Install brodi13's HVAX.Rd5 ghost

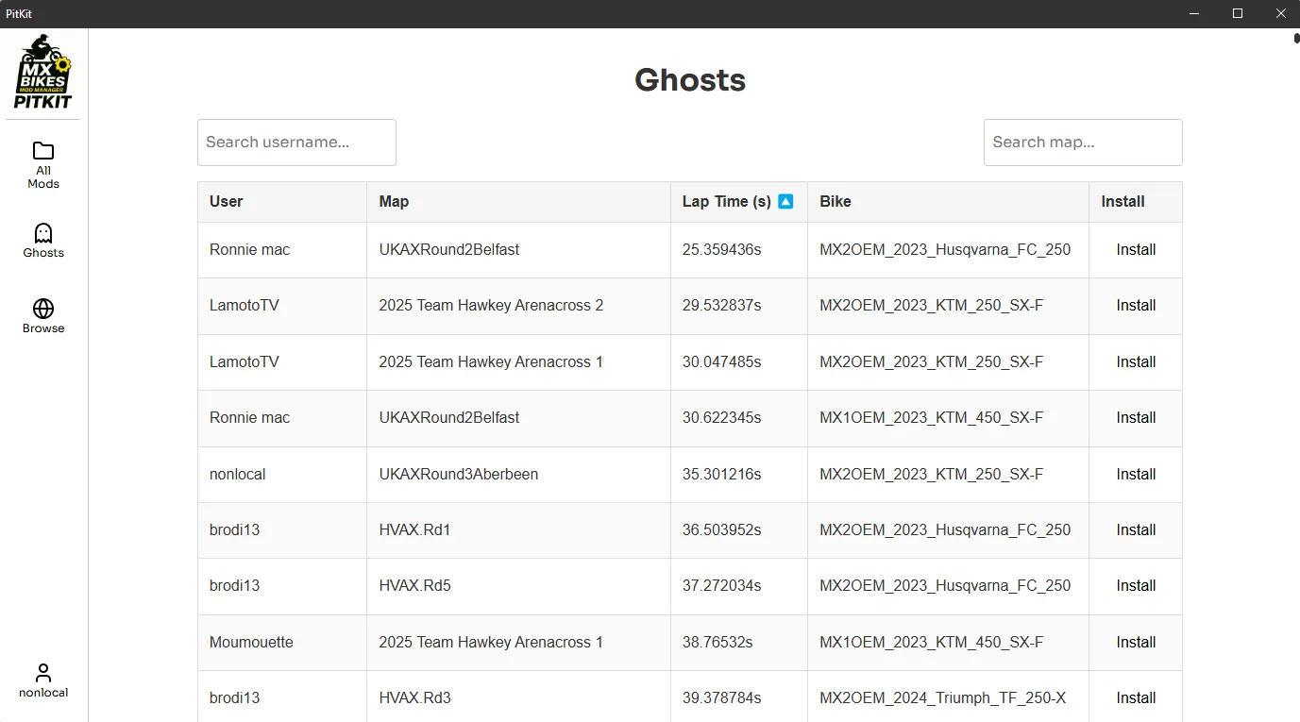[x=1136, y=586]
